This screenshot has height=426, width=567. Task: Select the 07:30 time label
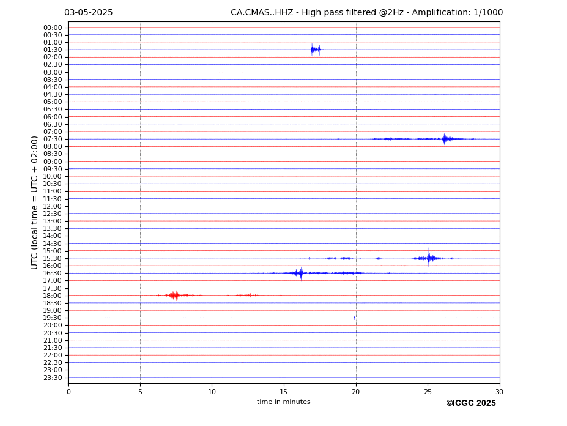[x=53, y=140]
